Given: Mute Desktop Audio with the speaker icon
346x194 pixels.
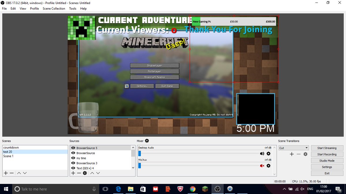Looking at the screenshot, I should point(262,154).
